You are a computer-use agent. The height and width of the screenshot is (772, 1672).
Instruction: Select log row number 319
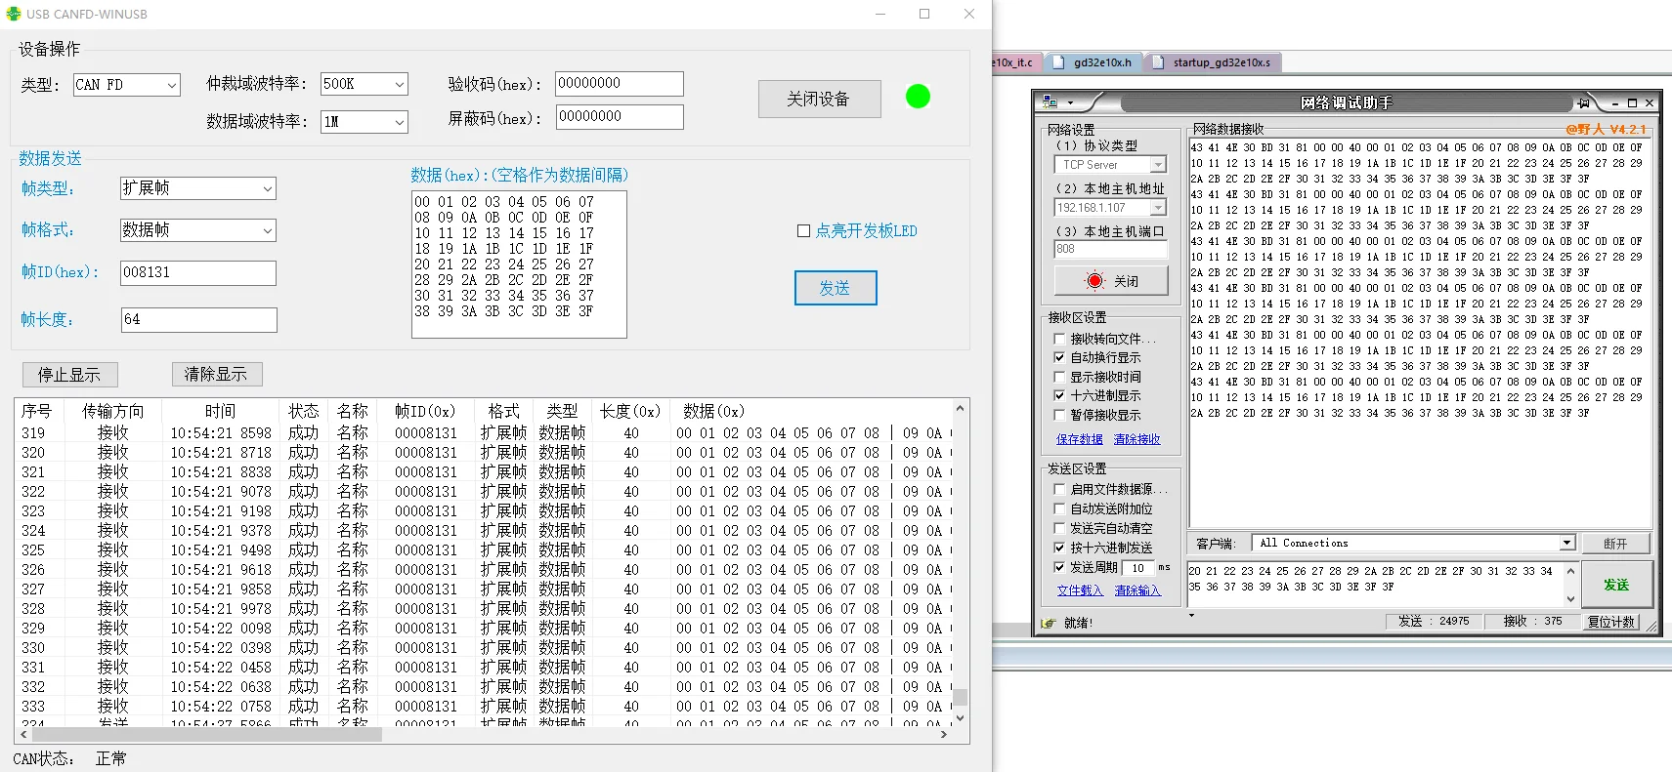pyautogui.click(x=484, y=432)
